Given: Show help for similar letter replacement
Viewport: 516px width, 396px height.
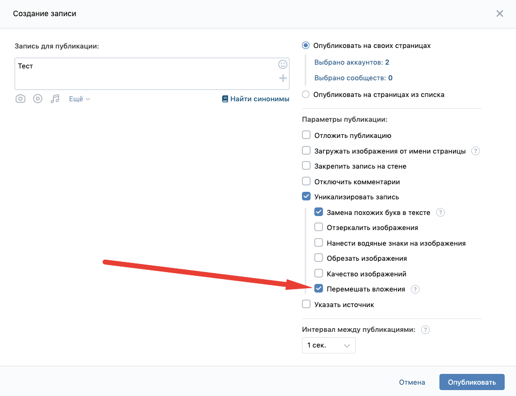Looking at the screenshot, I should click(441, 212).
